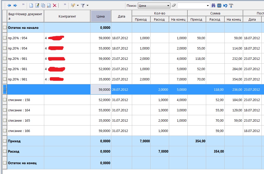Click the 118,00 Приход sum cell for пр.20% : 981

(x=197, y=59)
